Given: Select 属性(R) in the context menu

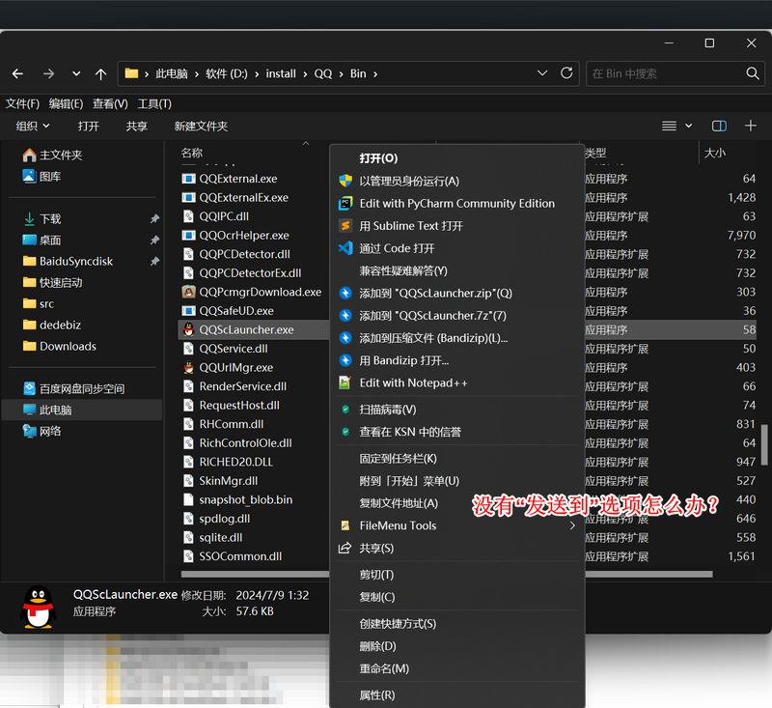Looking at the screenshot, I should (376, 695).
